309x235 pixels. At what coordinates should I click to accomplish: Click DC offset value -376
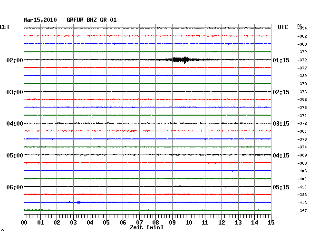(302, 92)
